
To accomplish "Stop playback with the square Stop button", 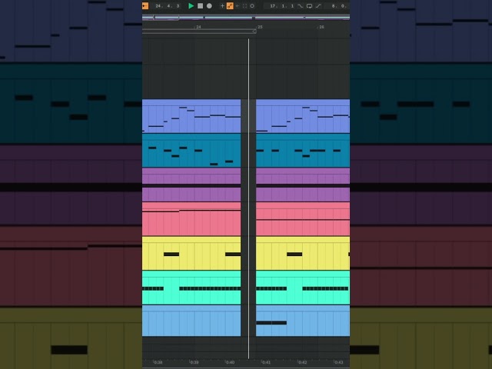I will tap(200, 5).
